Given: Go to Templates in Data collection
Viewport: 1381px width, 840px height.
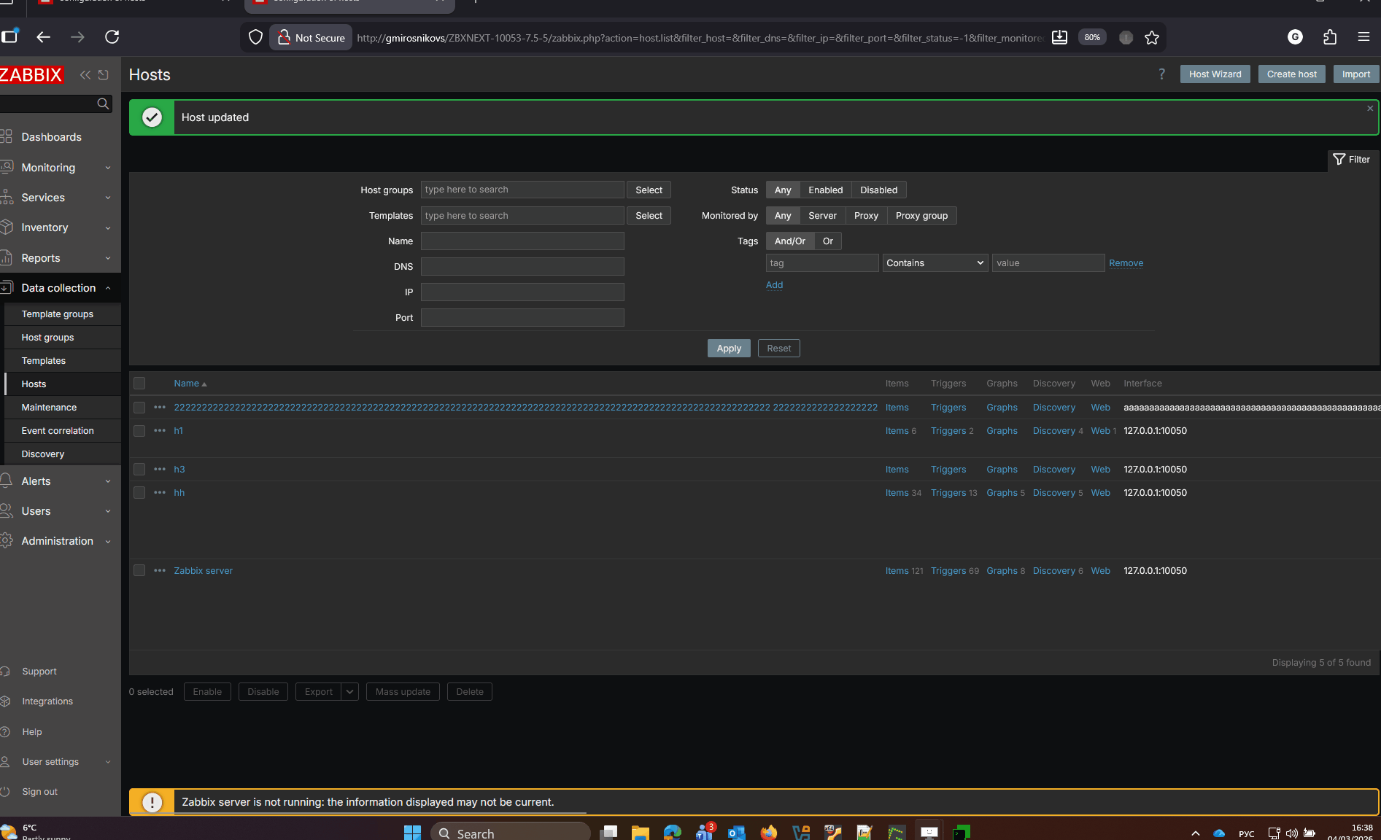Looking at the screenshot, I should click(44, 361).
